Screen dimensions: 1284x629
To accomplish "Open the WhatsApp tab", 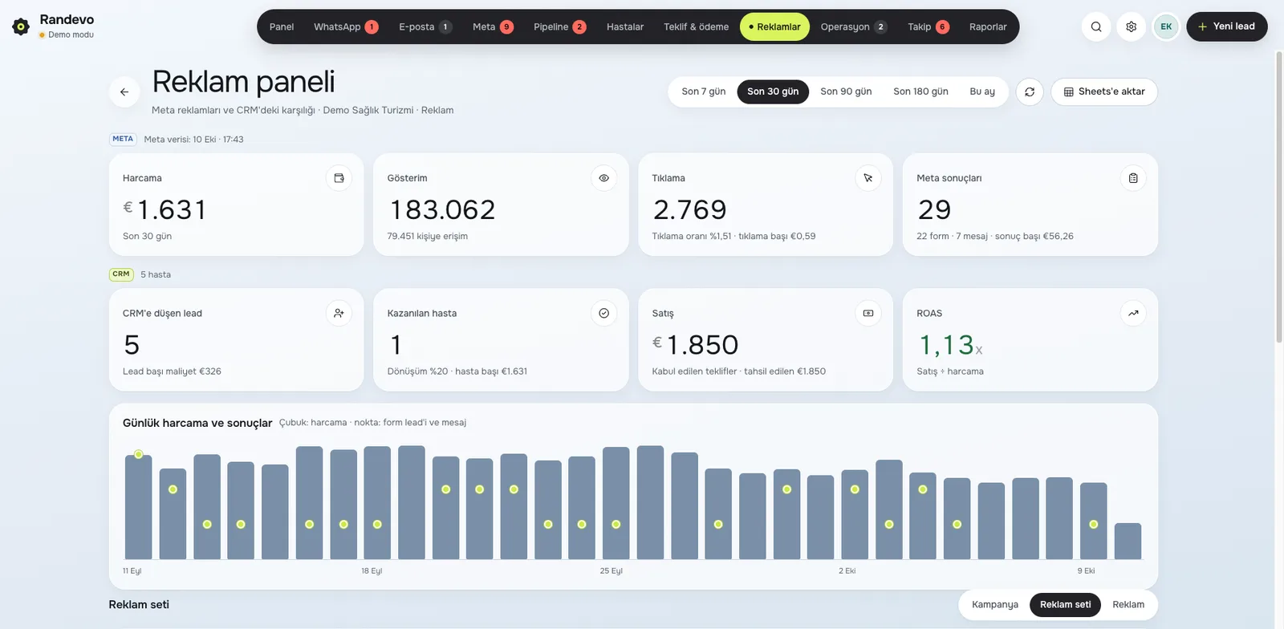I will tap(346, 26).
